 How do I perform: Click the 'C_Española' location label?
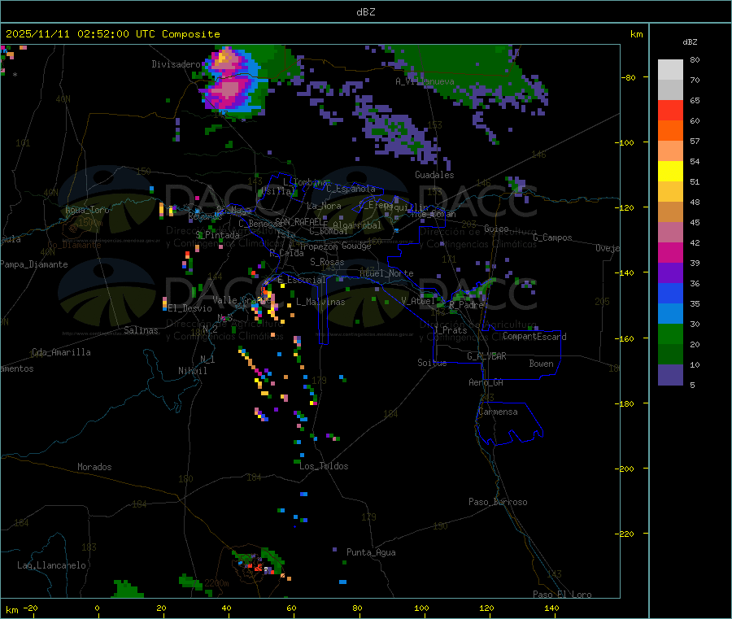click(x=351, y=189)
